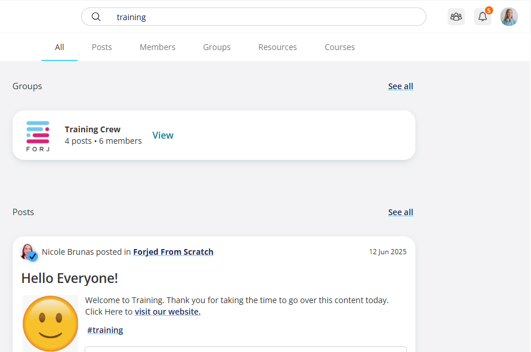Click the search magnifier icon
This screenshot has width=531, height=352.
point(96,17)
